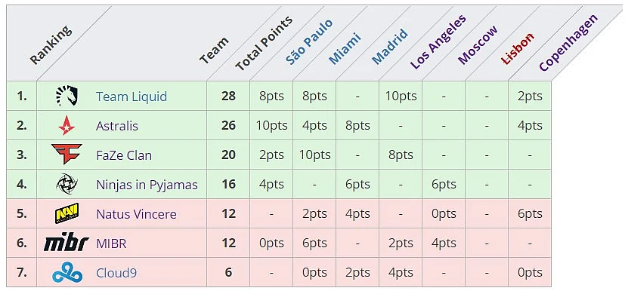625x294 pixels.
Task: Open the FaZe Clan team link
Action: click(x=124, y=155)
